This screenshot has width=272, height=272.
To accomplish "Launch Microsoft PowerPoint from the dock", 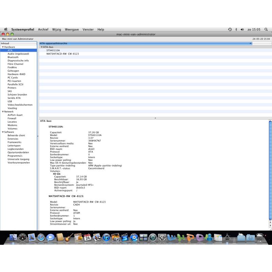I will pyautogui.click(x=190, y=237).
